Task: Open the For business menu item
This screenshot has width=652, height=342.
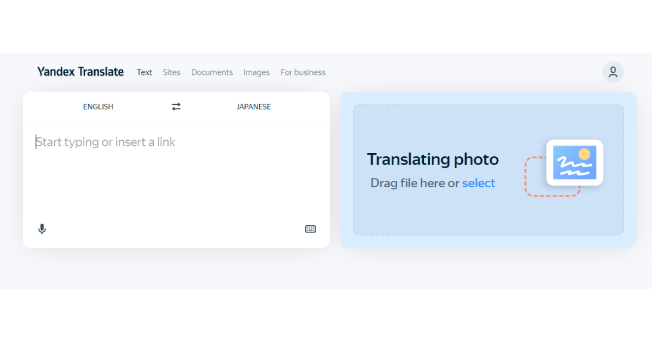Action: [303, 72]
